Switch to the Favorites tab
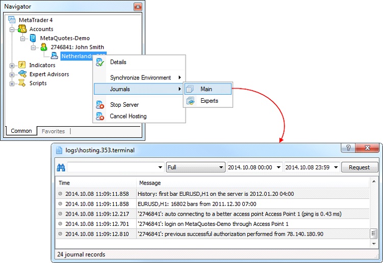The width and height of the screenshot is (383, 263). pyautogui.click(x=53, y=131)
